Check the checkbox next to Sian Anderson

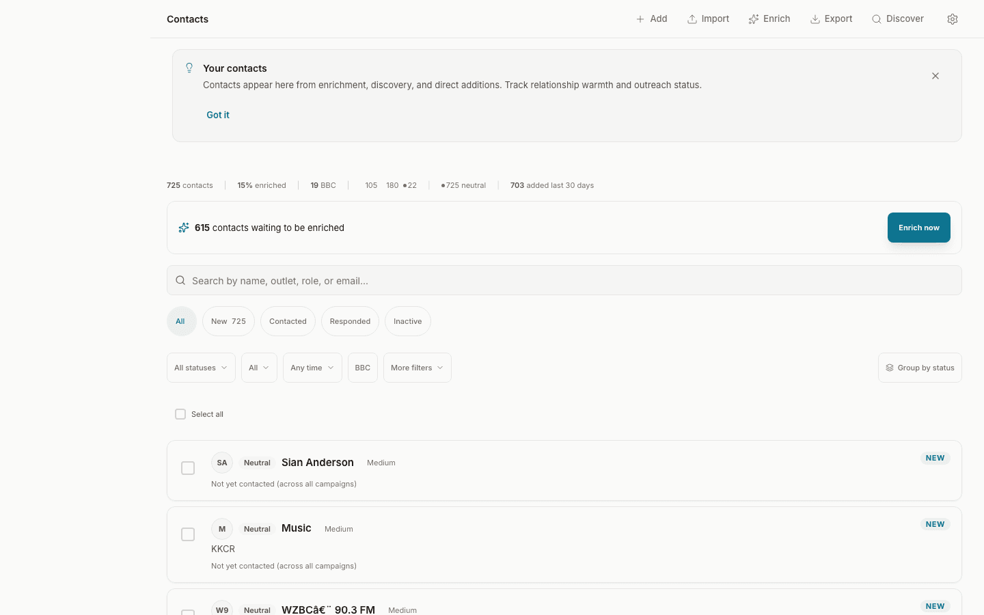coord(188,468)
